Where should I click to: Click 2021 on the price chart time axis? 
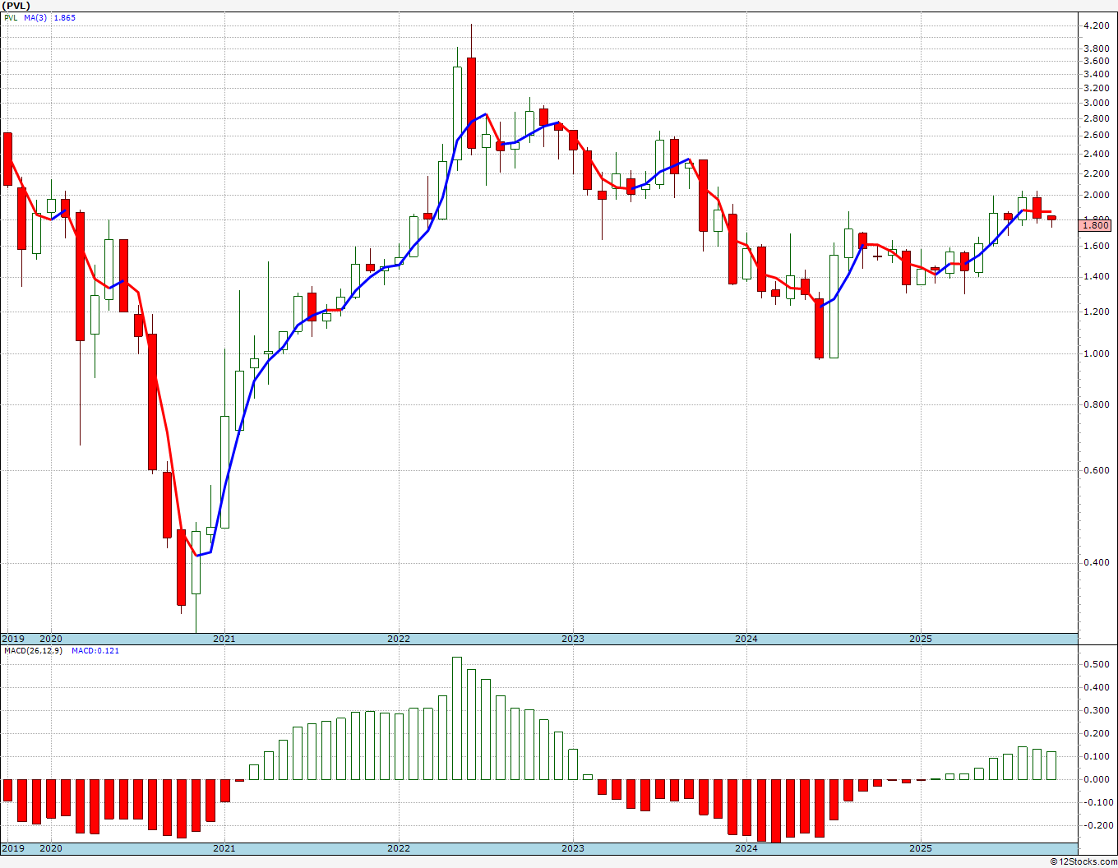(224, 639)
